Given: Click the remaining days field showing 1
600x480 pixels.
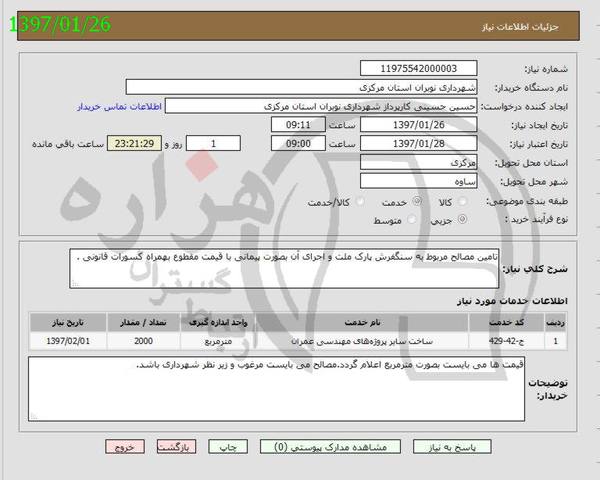Looking at the screenshot, I should tap(213, 144).
